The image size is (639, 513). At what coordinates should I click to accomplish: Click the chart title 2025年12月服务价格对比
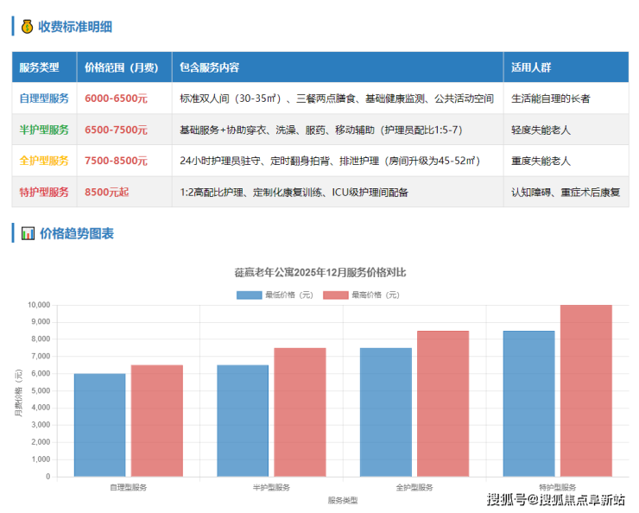pyautogui.click(x=320, y=273)
